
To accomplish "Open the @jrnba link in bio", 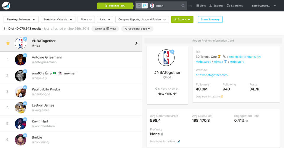I will click(x=218, y=62).
